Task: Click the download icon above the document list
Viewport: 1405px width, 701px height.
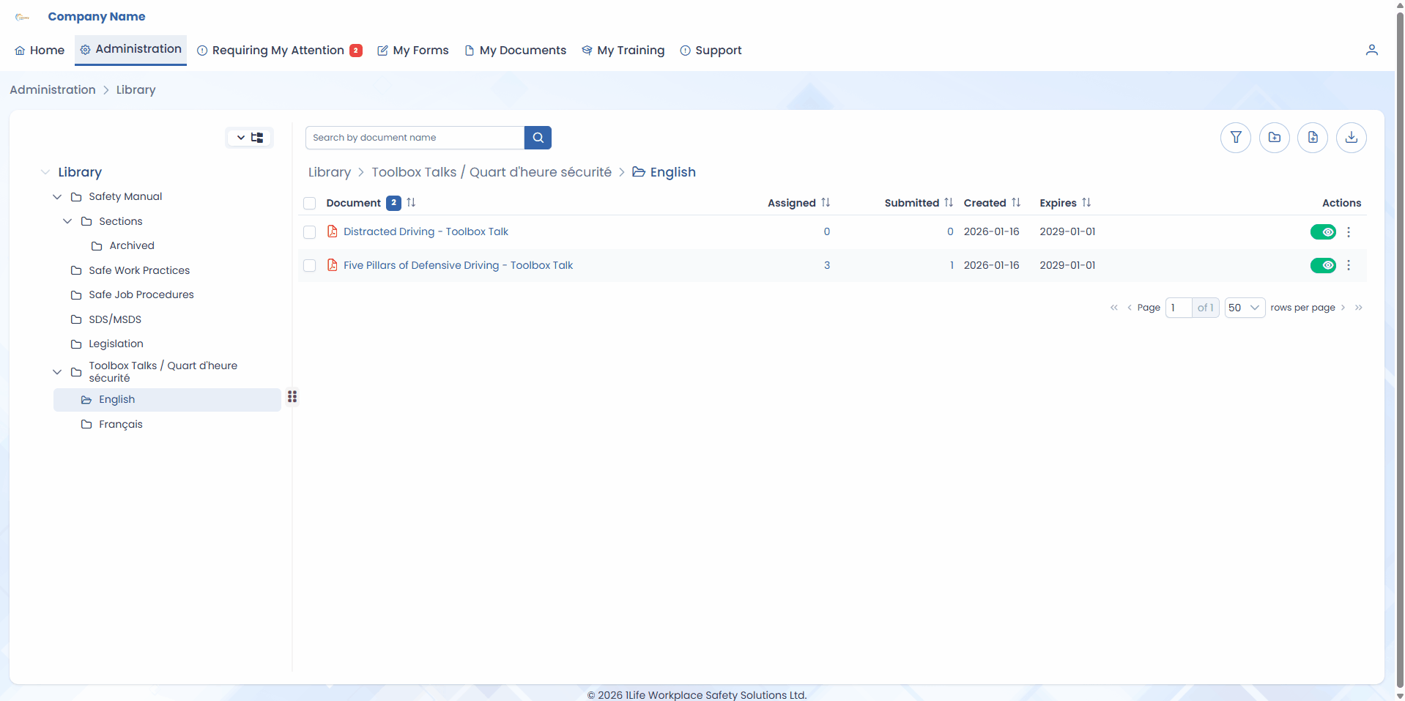Action: point(1351,138)
